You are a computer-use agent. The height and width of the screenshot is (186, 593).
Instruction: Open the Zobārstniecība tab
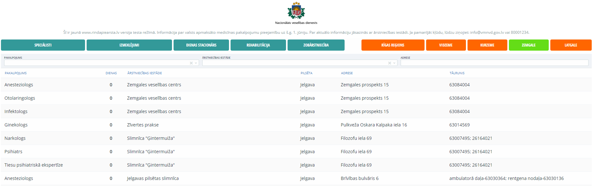click(316, 45)
